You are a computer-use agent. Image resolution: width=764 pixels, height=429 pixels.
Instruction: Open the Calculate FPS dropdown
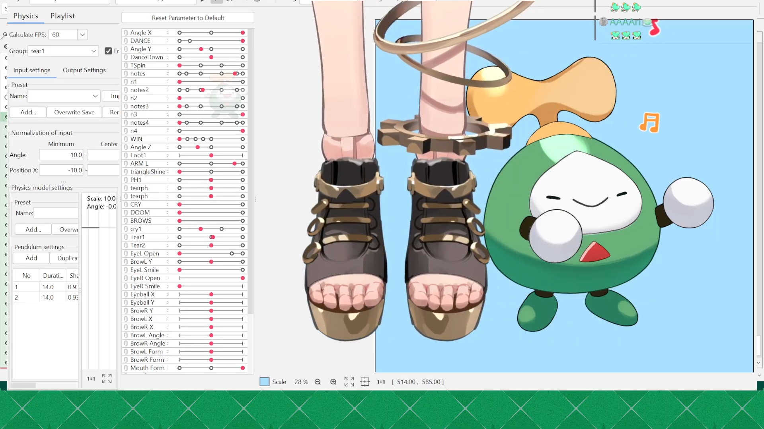[x=82, y=35]
